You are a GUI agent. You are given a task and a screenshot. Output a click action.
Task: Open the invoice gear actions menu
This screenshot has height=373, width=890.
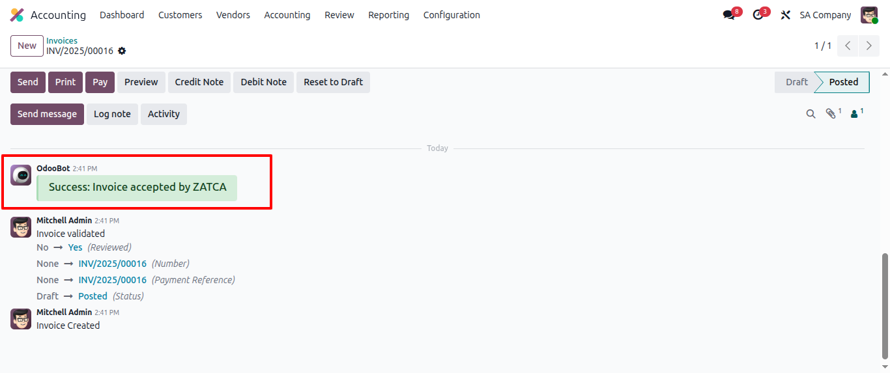point(122,51)
